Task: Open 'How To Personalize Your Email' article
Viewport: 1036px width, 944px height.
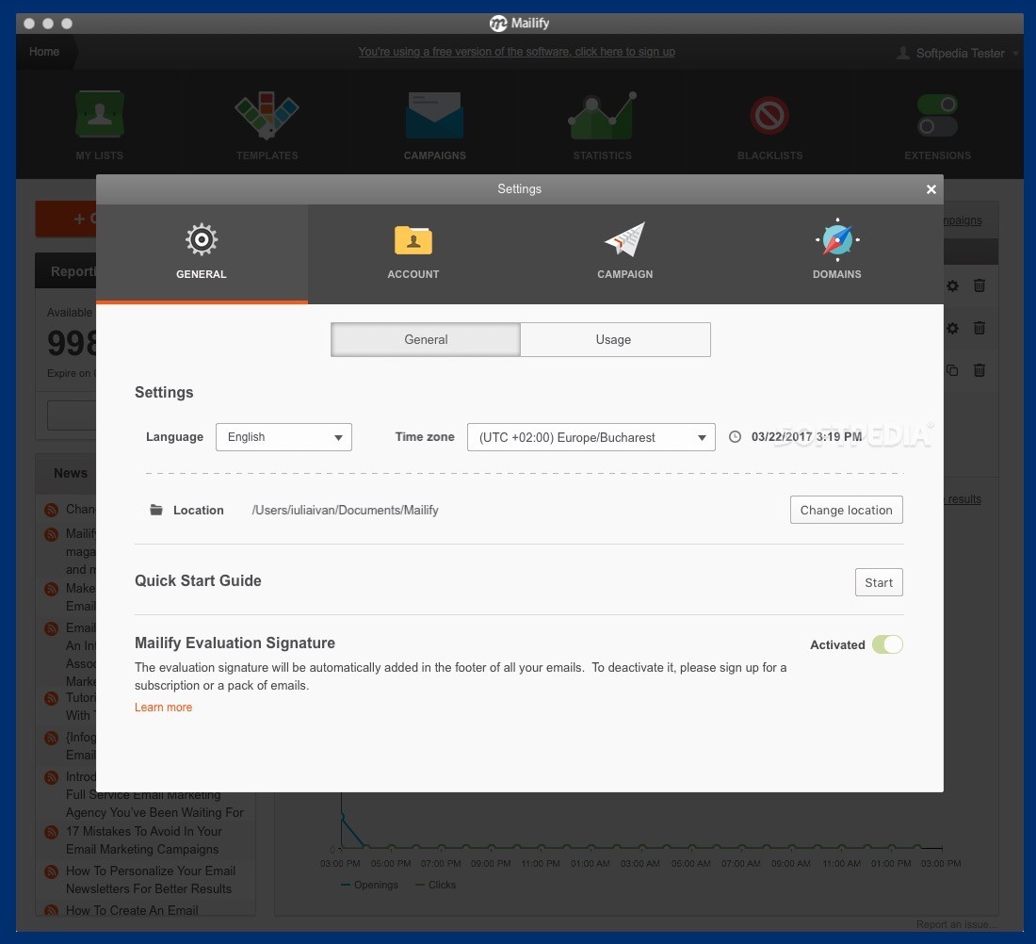Action: [151, 880]
